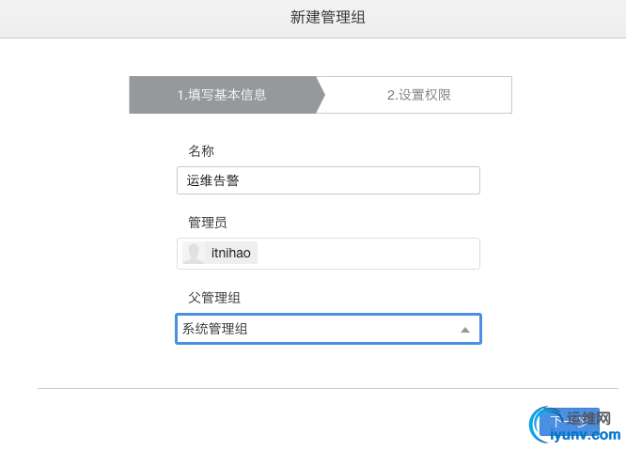Expand the 系统管理组 combo box
This screenshot has width=626, height=450.
coord(328,329)
